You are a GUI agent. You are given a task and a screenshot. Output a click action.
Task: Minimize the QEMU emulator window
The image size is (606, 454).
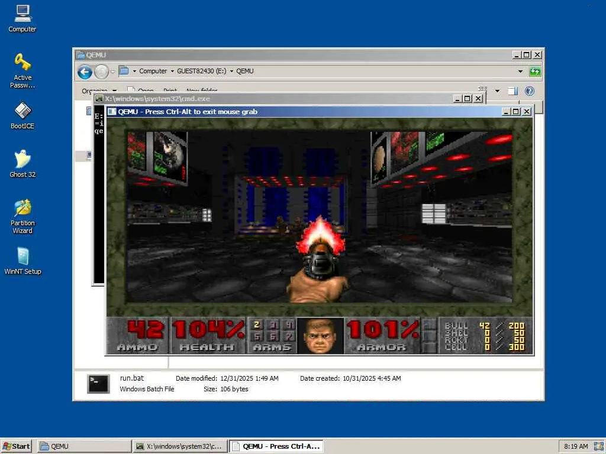(x=506, y=112)
